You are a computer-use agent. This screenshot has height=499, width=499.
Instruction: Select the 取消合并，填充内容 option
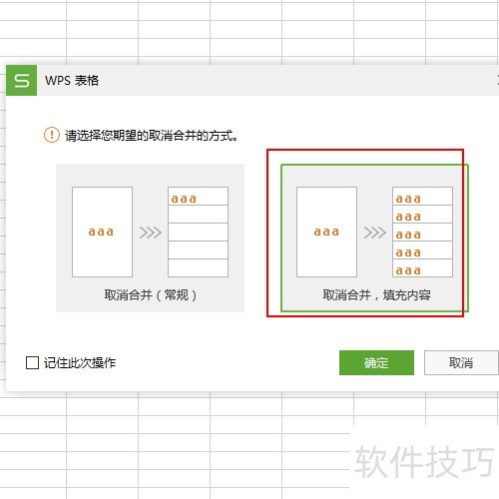point(374,238)
